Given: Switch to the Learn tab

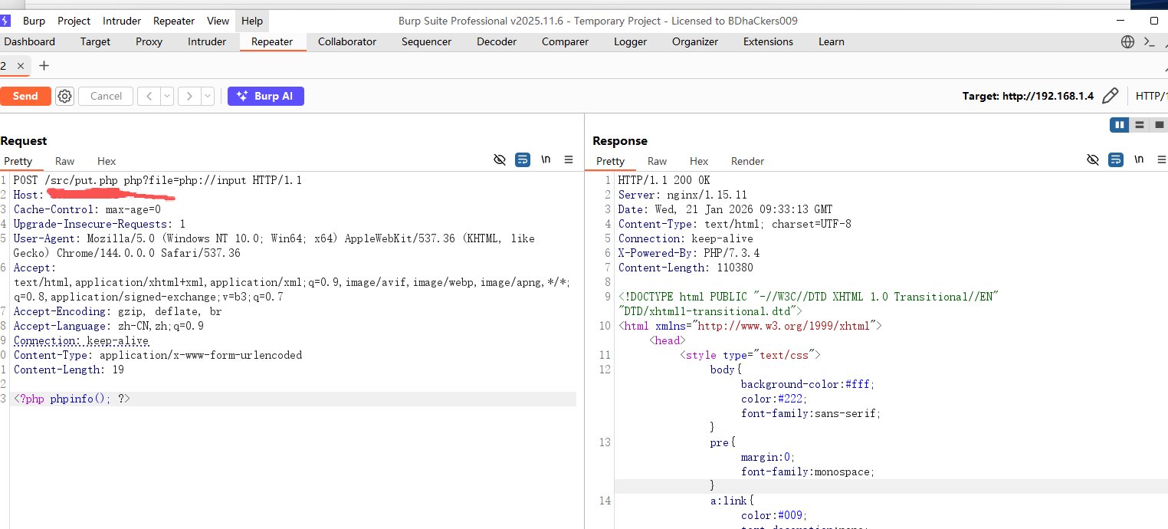Looking at the screenshot, I should point(831,41).
